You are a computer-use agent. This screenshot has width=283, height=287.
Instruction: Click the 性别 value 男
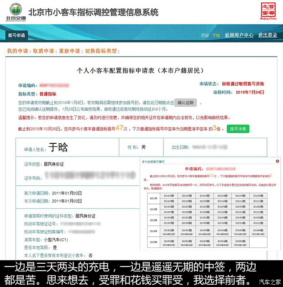143,147
